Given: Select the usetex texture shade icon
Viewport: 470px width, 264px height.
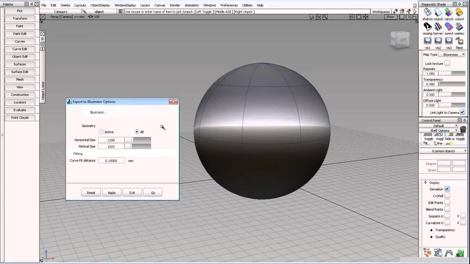Looking at the screenshot, I should [x=459, y=26].
